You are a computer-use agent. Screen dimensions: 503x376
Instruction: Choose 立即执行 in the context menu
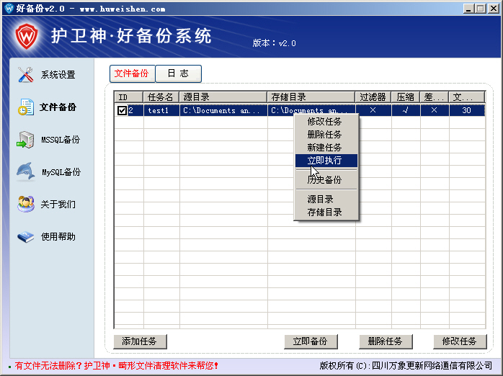326,161
